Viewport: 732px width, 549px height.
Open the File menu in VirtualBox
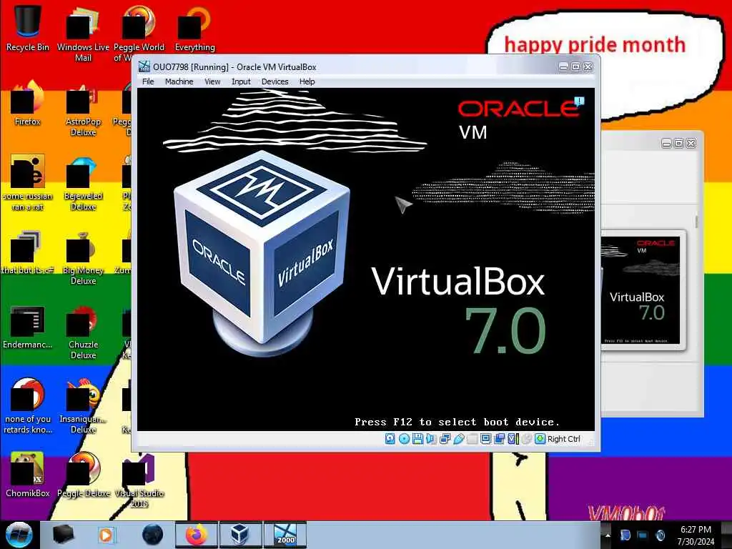(x=148, y=81)
